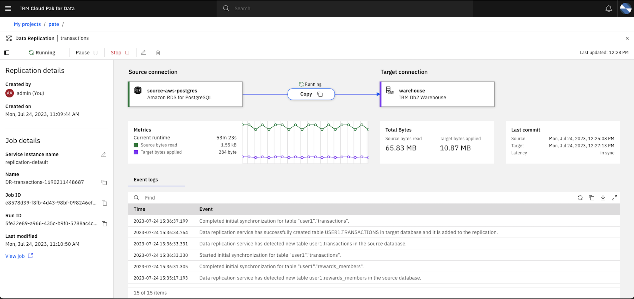Click the Copy Run ID icon
Screen dimensions: 634x299
(104, 224)
